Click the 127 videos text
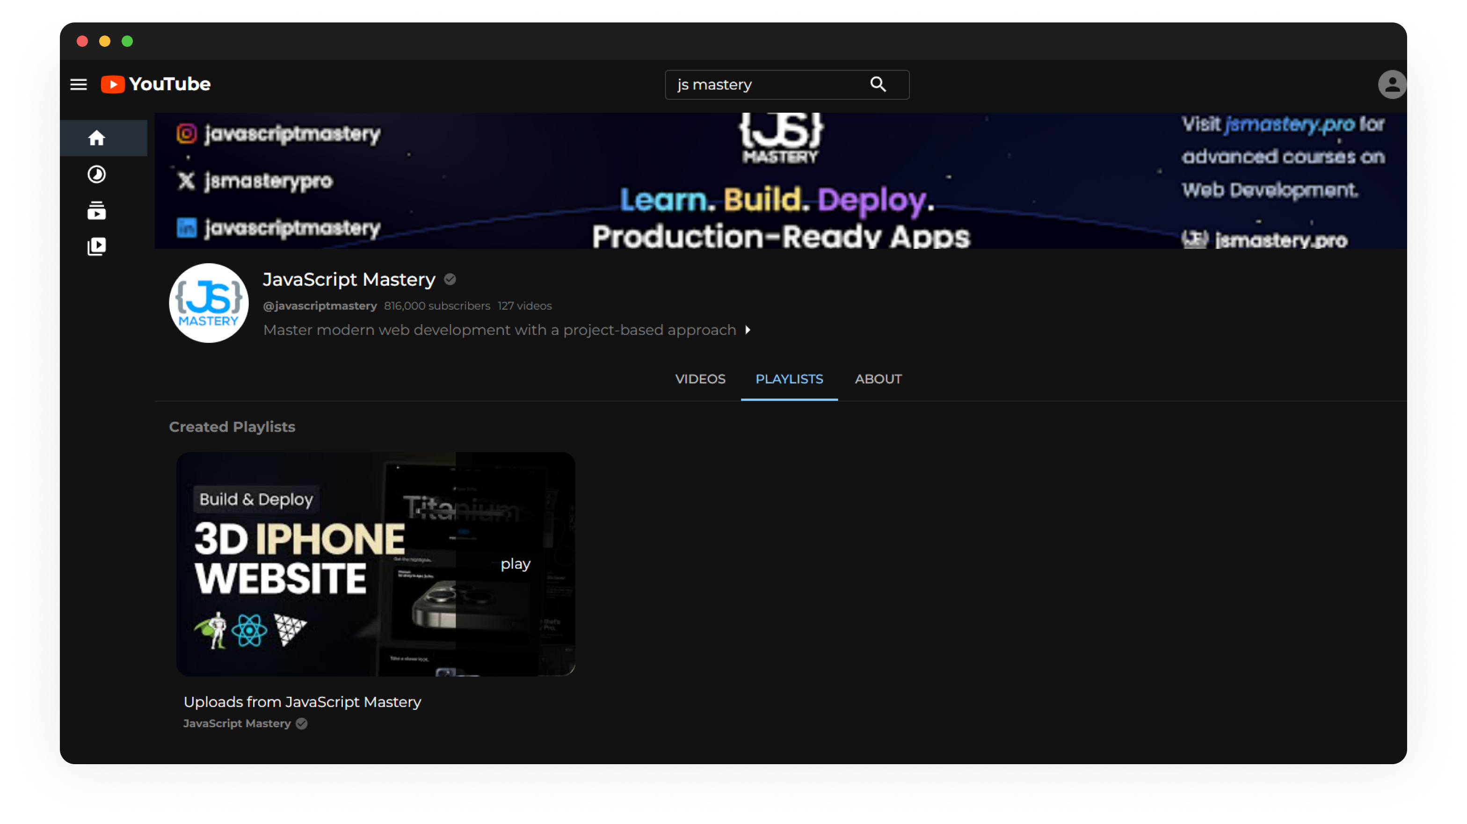Screen dimensions: 1467x824 524,306
